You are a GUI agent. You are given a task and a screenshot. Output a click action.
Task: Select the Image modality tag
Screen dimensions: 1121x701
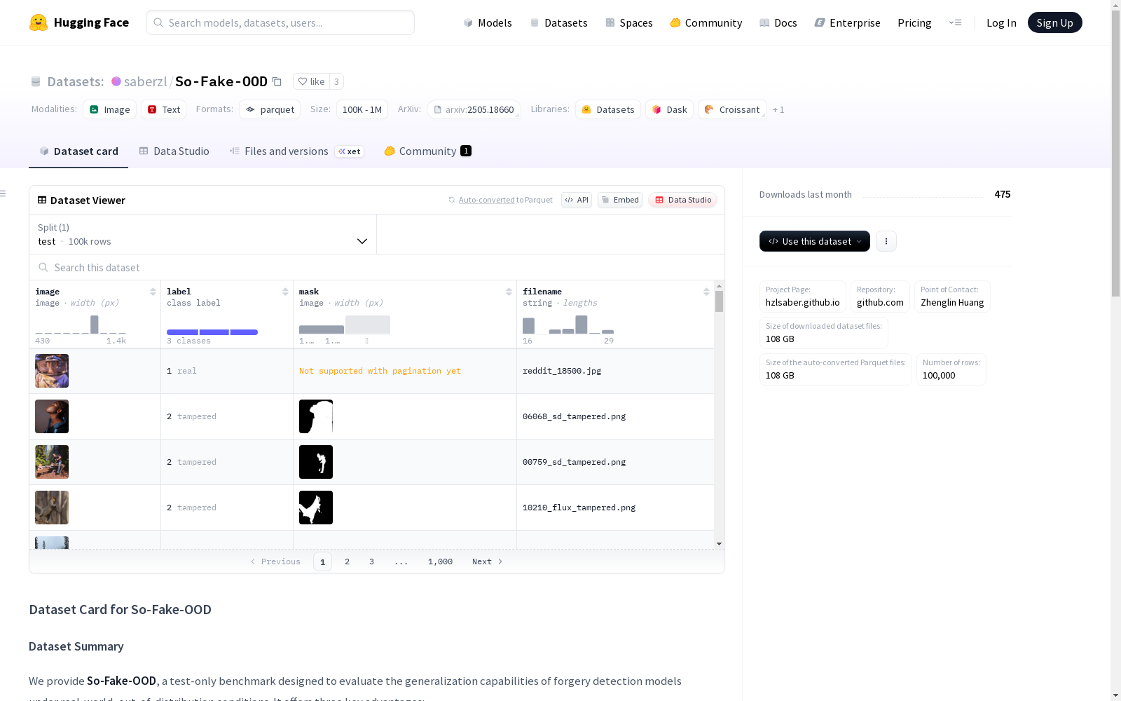(x=110, y=109)
